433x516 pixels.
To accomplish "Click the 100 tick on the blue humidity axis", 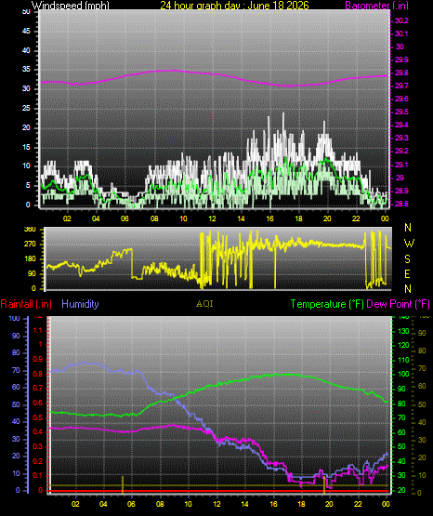I will [14, 319].
